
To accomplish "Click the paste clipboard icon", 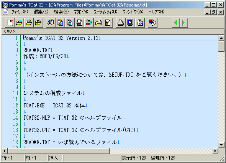I will click(70, 23).
